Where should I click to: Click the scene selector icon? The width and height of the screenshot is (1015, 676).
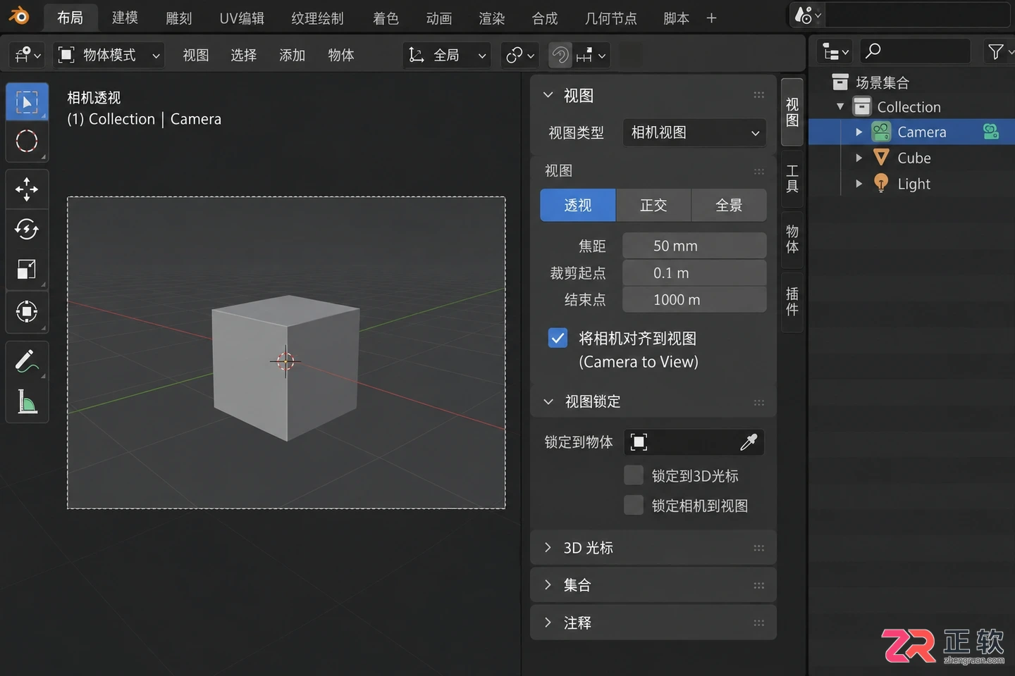click(x=808, y=15)
